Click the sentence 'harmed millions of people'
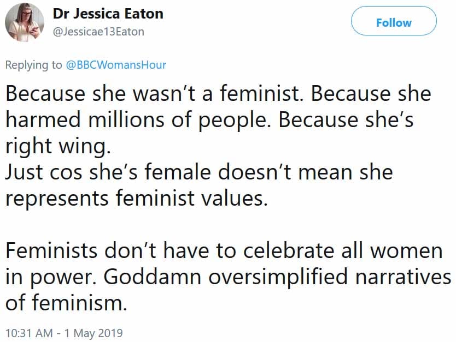The image size is (456, 342). coord(136,120)
